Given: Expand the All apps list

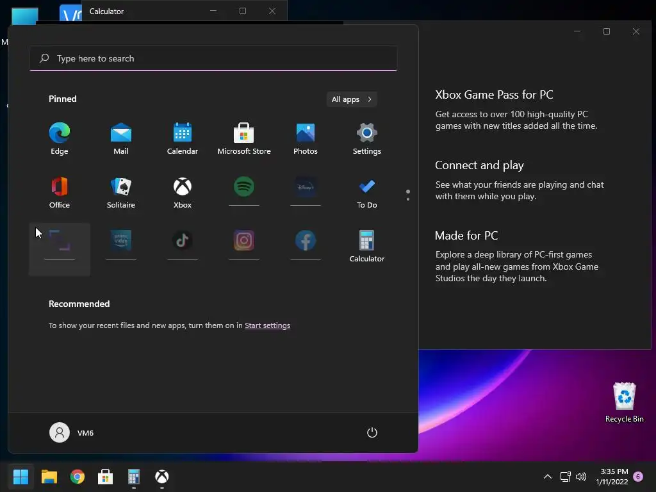Looking at the screenshot, I should coord(352,99).
